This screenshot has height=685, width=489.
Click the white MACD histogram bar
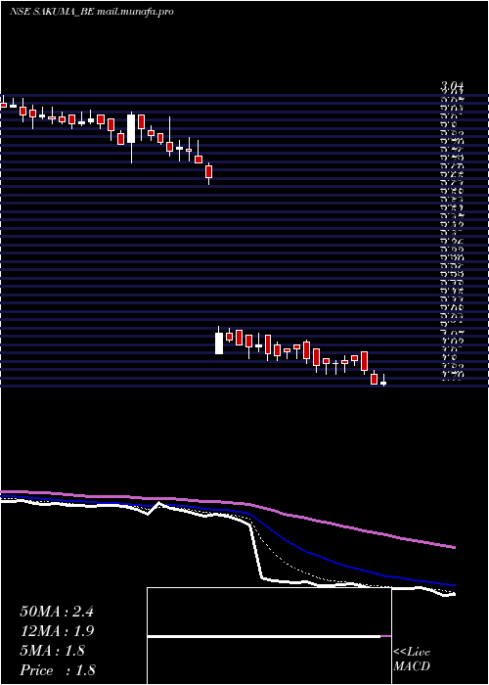pos(264,636)
